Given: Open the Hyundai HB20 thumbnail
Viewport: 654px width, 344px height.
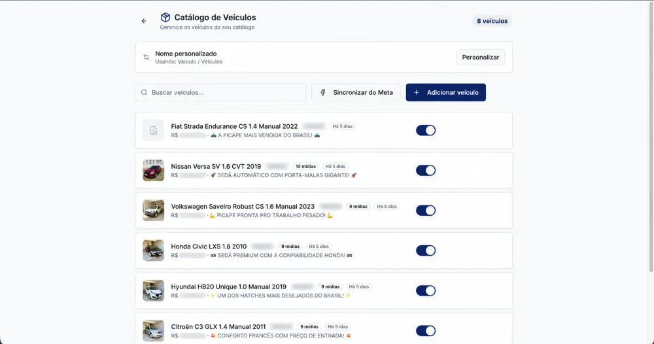Looking at the screenshot, I should (x=154, y=290).
